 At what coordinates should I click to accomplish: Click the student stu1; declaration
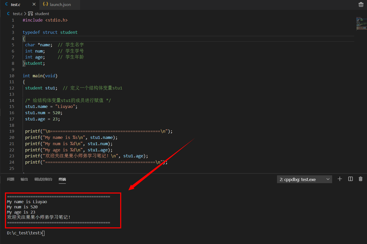point(41,88)
